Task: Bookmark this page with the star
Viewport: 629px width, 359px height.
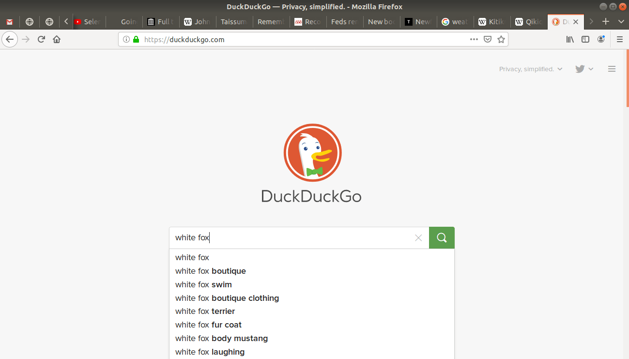Action: (501, 40)
